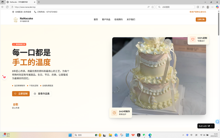Add page to favorites with star icon
This screenshot has height=138, width=220.
point(153,7)
